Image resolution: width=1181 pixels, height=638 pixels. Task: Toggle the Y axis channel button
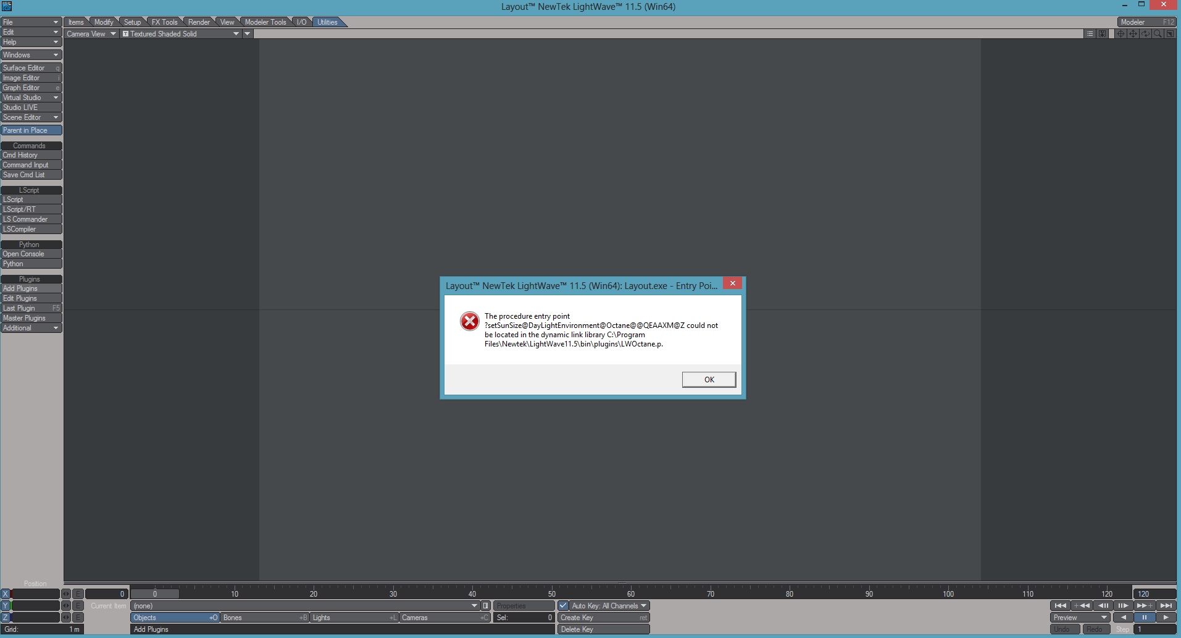coord(6,606)
